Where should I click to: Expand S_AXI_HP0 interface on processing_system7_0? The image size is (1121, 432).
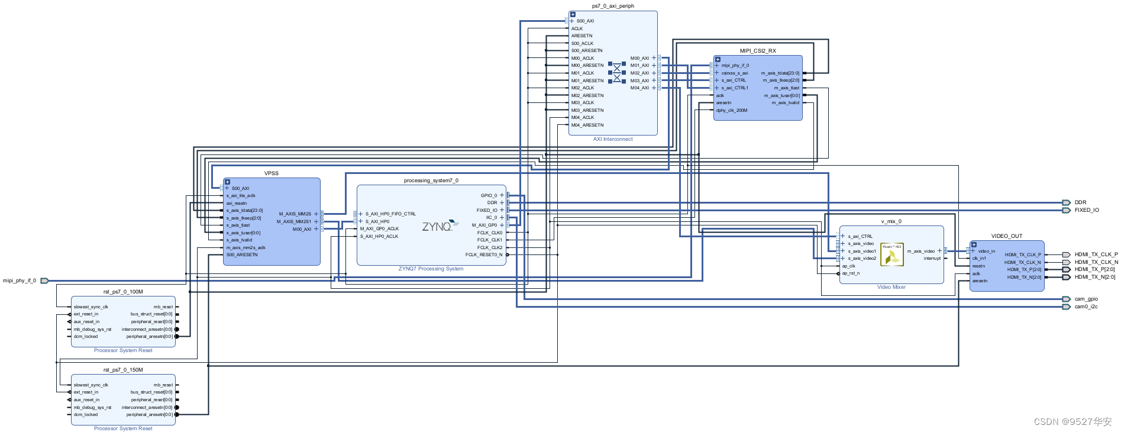point(361,221)
